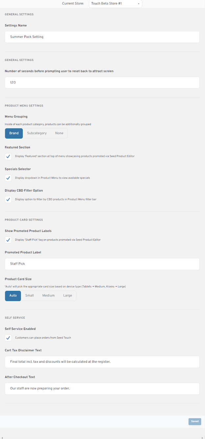Screen dimensions: 205x439
Task: Toggle Self Service Enabled checkbox
Action: tap(8, 338)
